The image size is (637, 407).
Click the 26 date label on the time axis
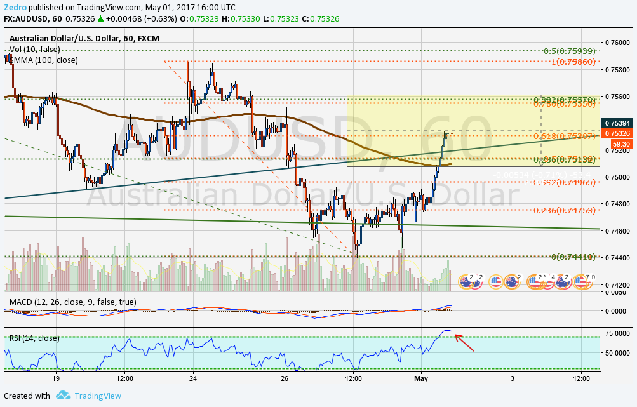point(285,378)
